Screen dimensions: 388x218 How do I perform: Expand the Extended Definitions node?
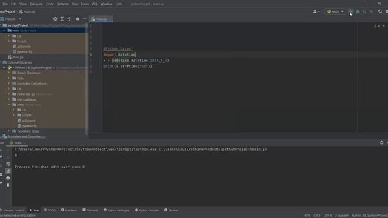click(9, 84)
